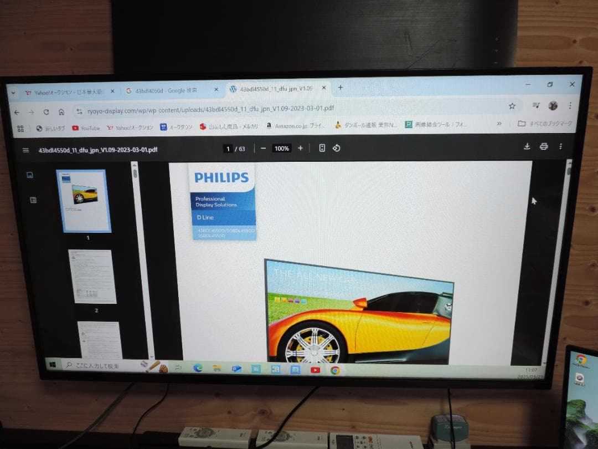Open the PDF more-options three-dot menu

560,147
